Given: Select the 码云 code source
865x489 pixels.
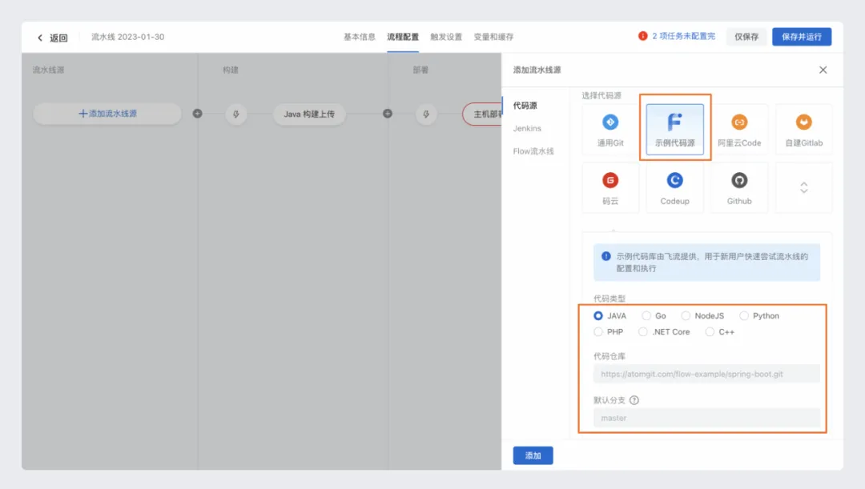Looking at the screenshot, I should click(x=610, y=187).
